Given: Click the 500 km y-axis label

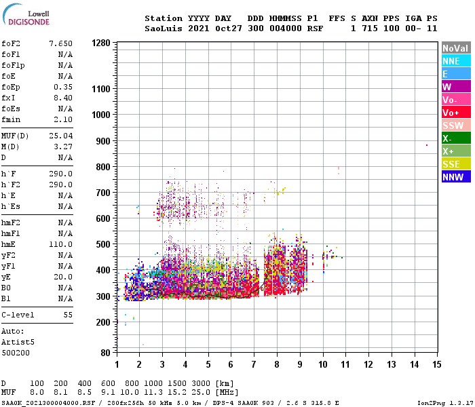Looking at the screenshot, I should click(103, 244).
